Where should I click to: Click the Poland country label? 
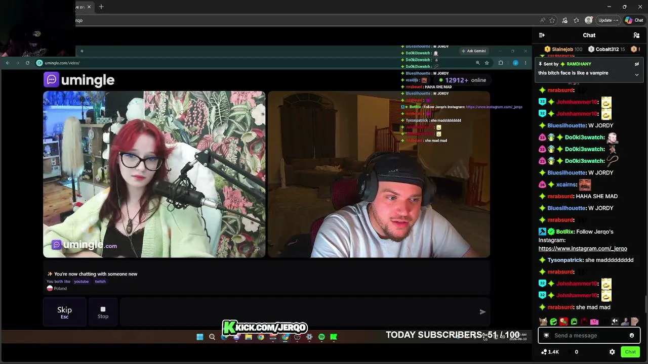click(x=60, y=289)
